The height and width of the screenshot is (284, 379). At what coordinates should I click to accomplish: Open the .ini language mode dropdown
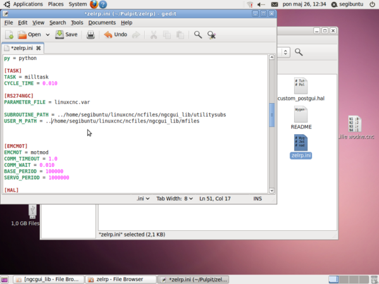click(143, 199)
